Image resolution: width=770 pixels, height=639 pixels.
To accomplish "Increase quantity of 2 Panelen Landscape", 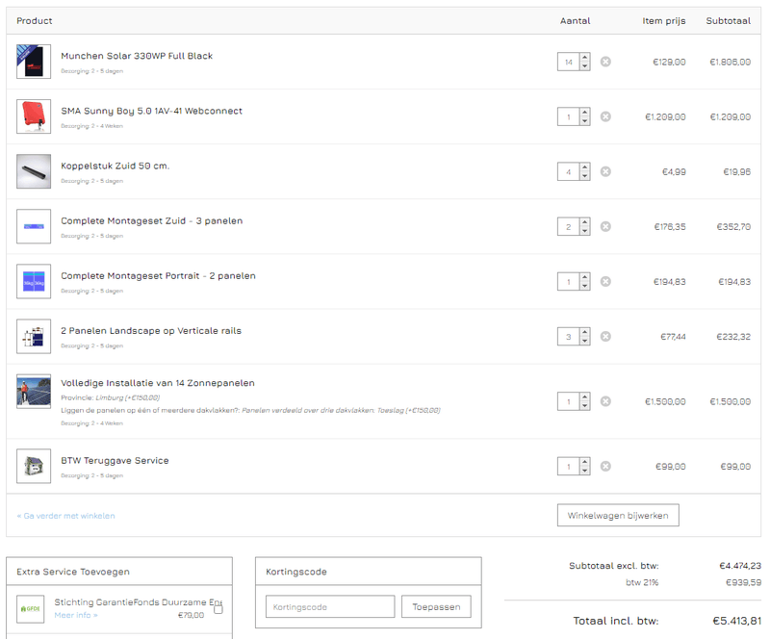I will point(584,332).
